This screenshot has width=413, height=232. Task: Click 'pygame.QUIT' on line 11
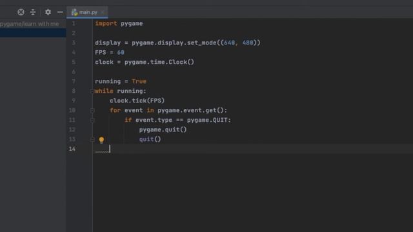click(x=207, y=120)
